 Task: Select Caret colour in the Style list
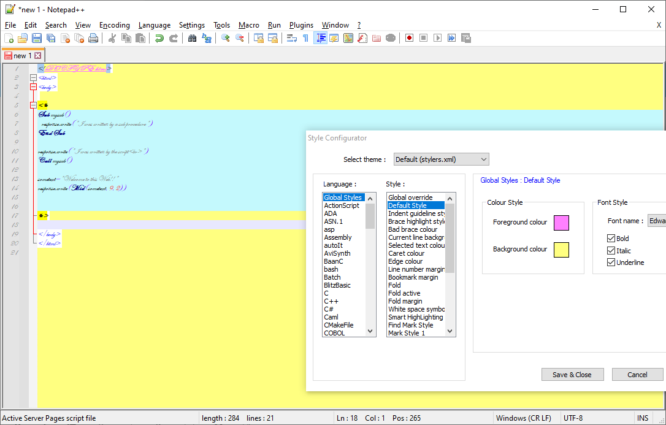[416, 253]
